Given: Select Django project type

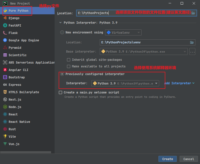Looking at the screenshot, I should point(27,18).
